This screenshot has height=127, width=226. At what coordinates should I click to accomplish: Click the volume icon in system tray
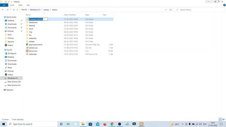pyautogui.click(x=200, y=124)
